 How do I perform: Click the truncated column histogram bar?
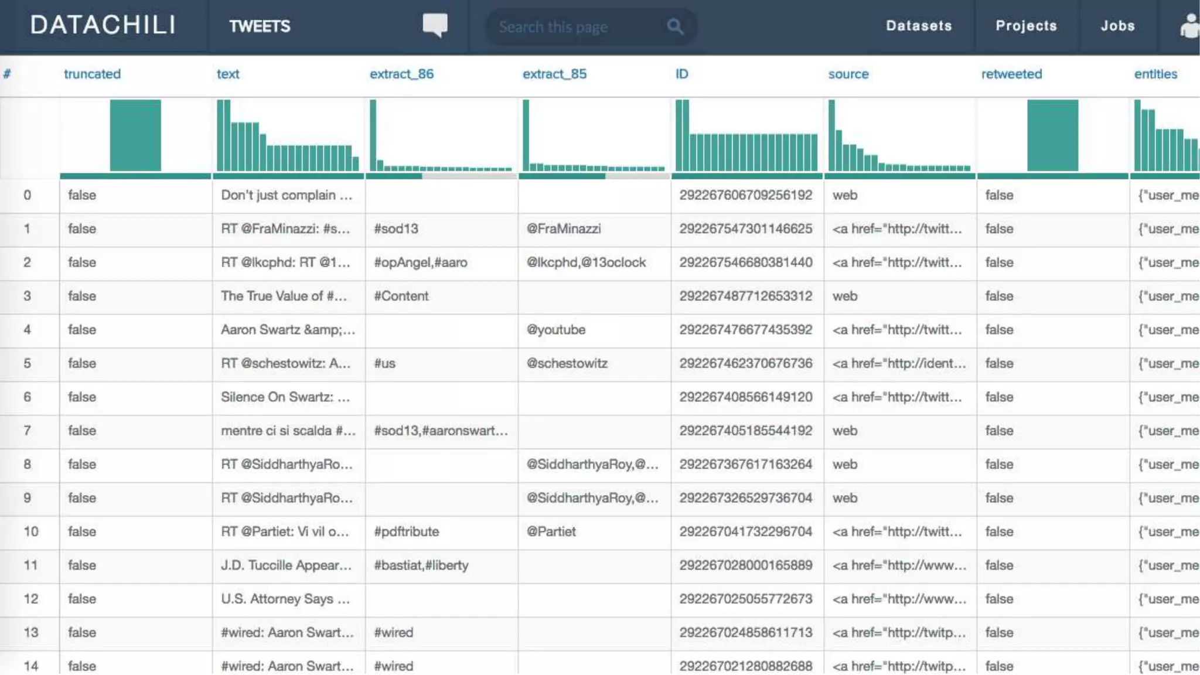(135, 135)
